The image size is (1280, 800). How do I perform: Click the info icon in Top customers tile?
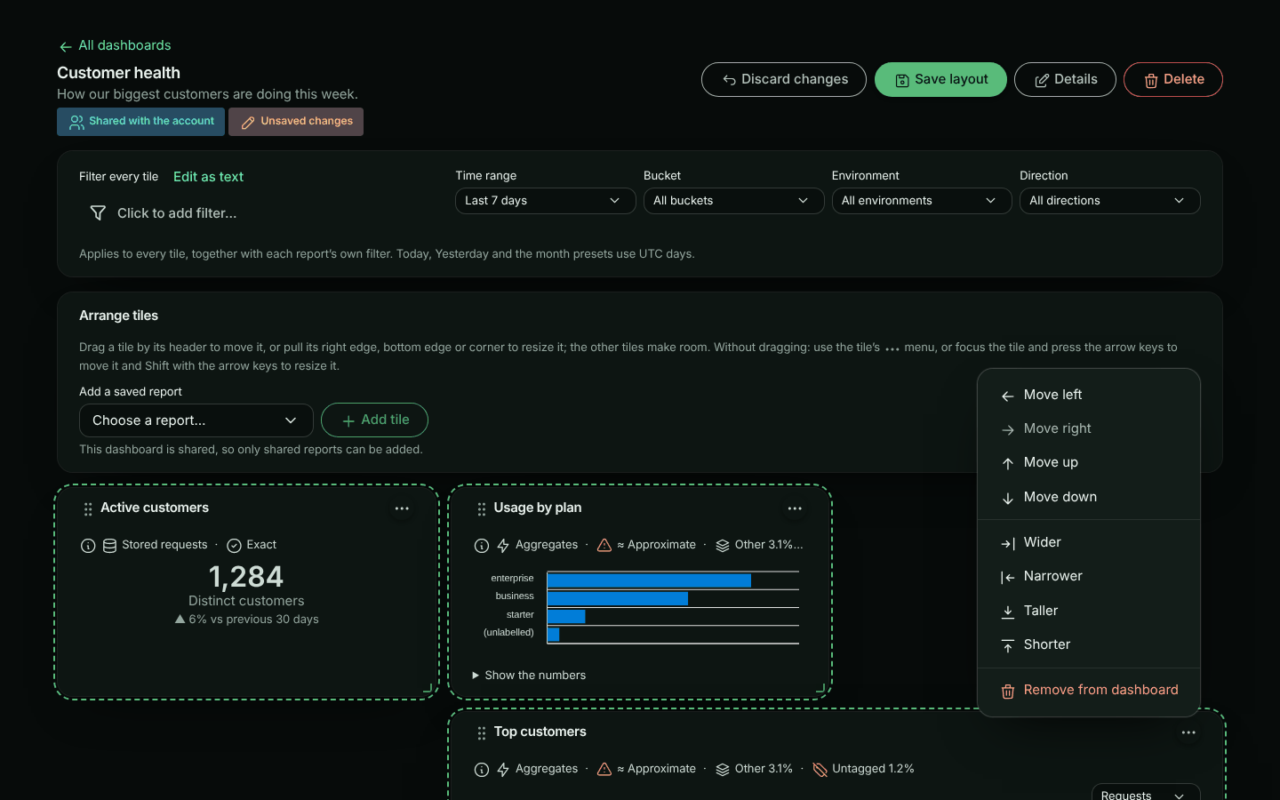[x=482, y=770]
